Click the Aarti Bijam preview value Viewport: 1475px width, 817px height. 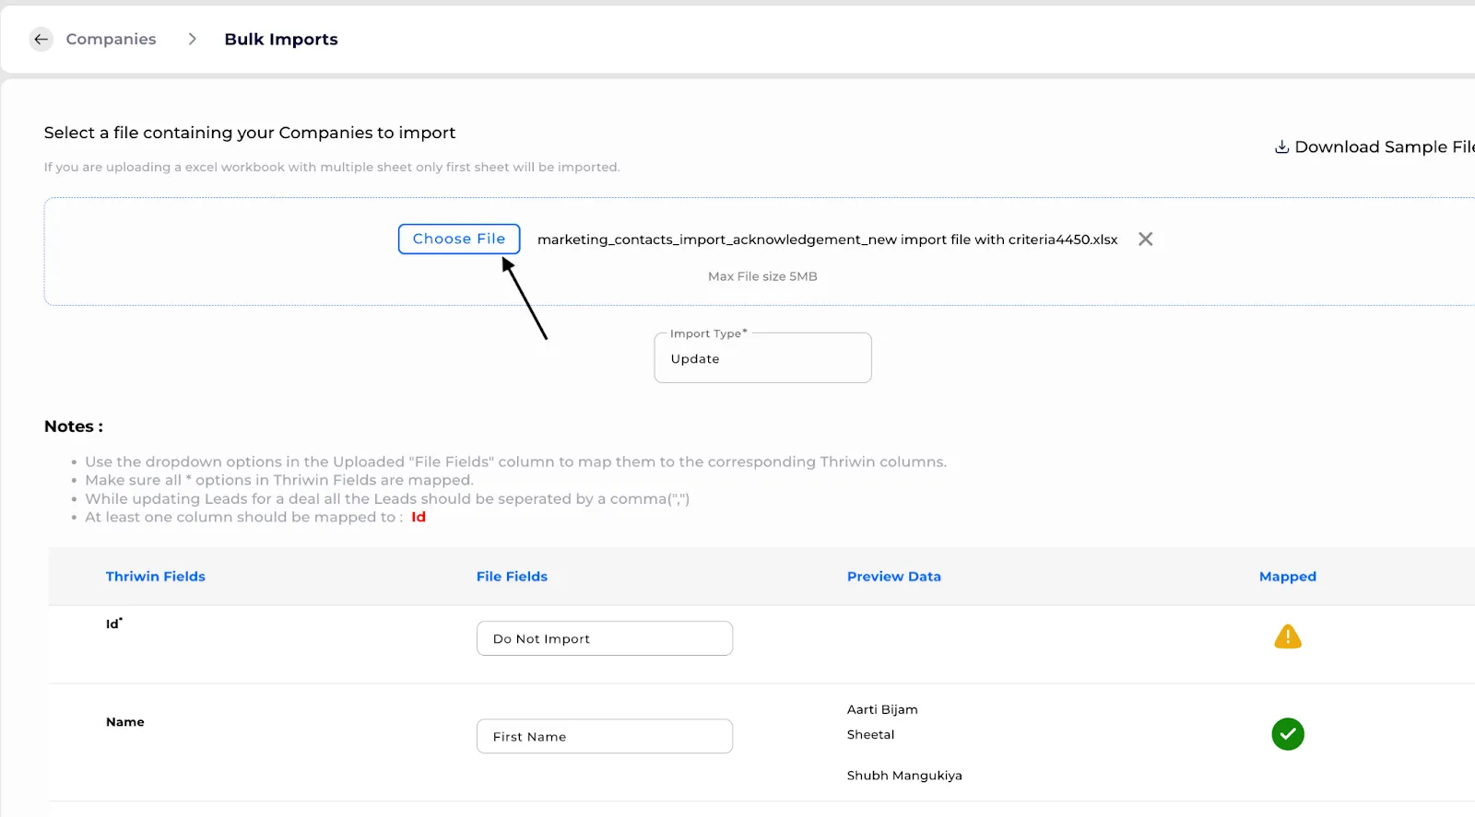click(x=882, y=709)
